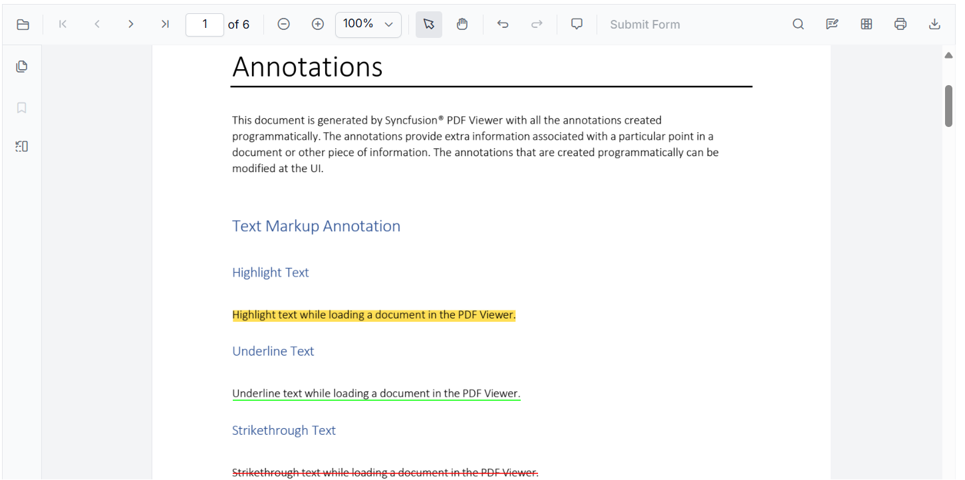Click the page number input field

click(204, 25)
